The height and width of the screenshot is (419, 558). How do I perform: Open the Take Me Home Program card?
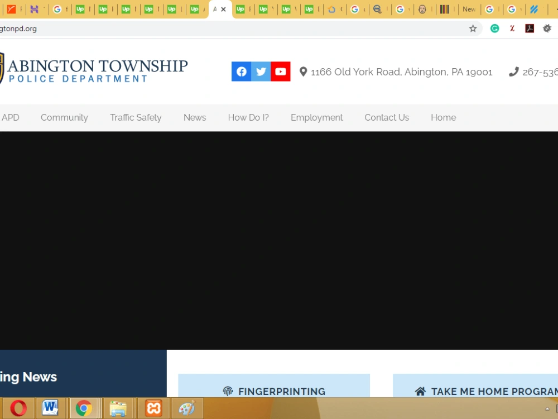tap(475, 385)
